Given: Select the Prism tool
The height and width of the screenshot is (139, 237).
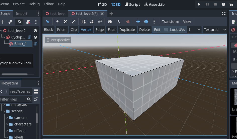Looking at the screenshot, I should coord(62,30).
